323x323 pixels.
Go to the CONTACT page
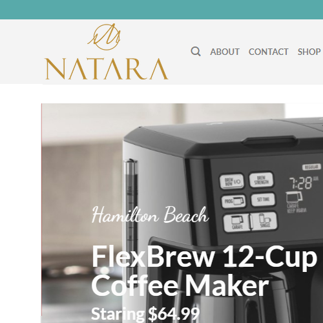click(x=268, y=52)
